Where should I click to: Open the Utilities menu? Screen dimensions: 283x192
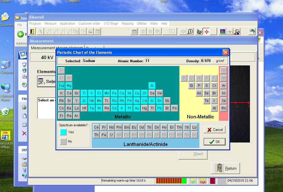coord(142,23)
